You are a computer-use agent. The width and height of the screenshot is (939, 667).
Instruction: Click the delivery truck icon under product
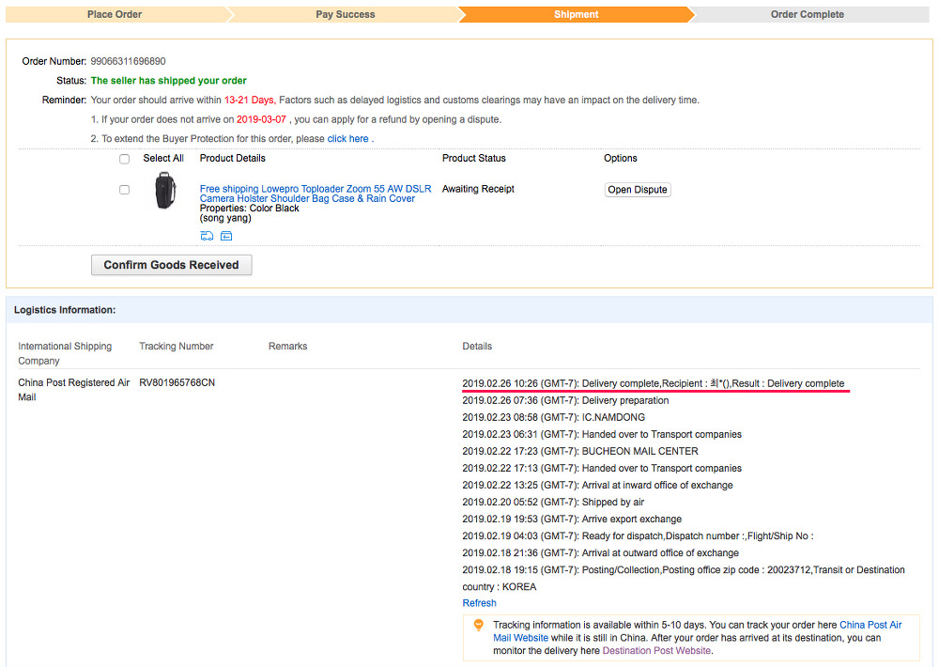[x=207, y=236]
